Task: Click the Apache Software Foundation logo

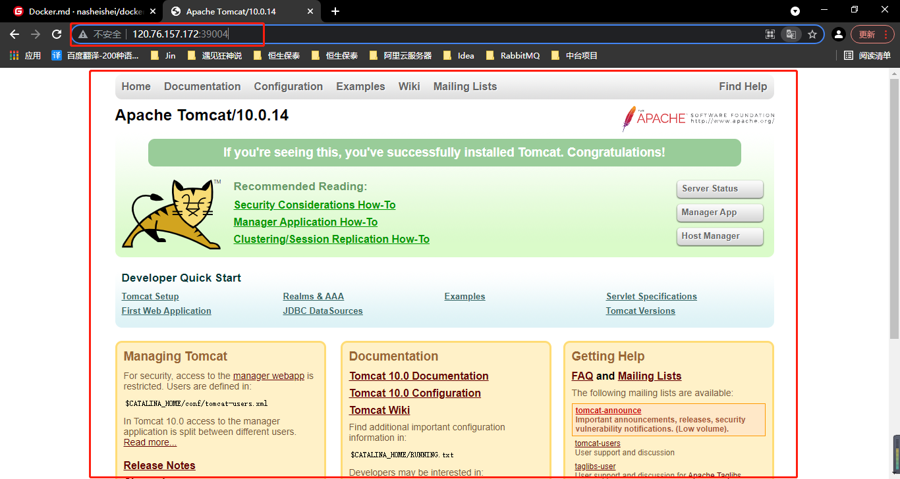Action: click(x=698, y=118)
